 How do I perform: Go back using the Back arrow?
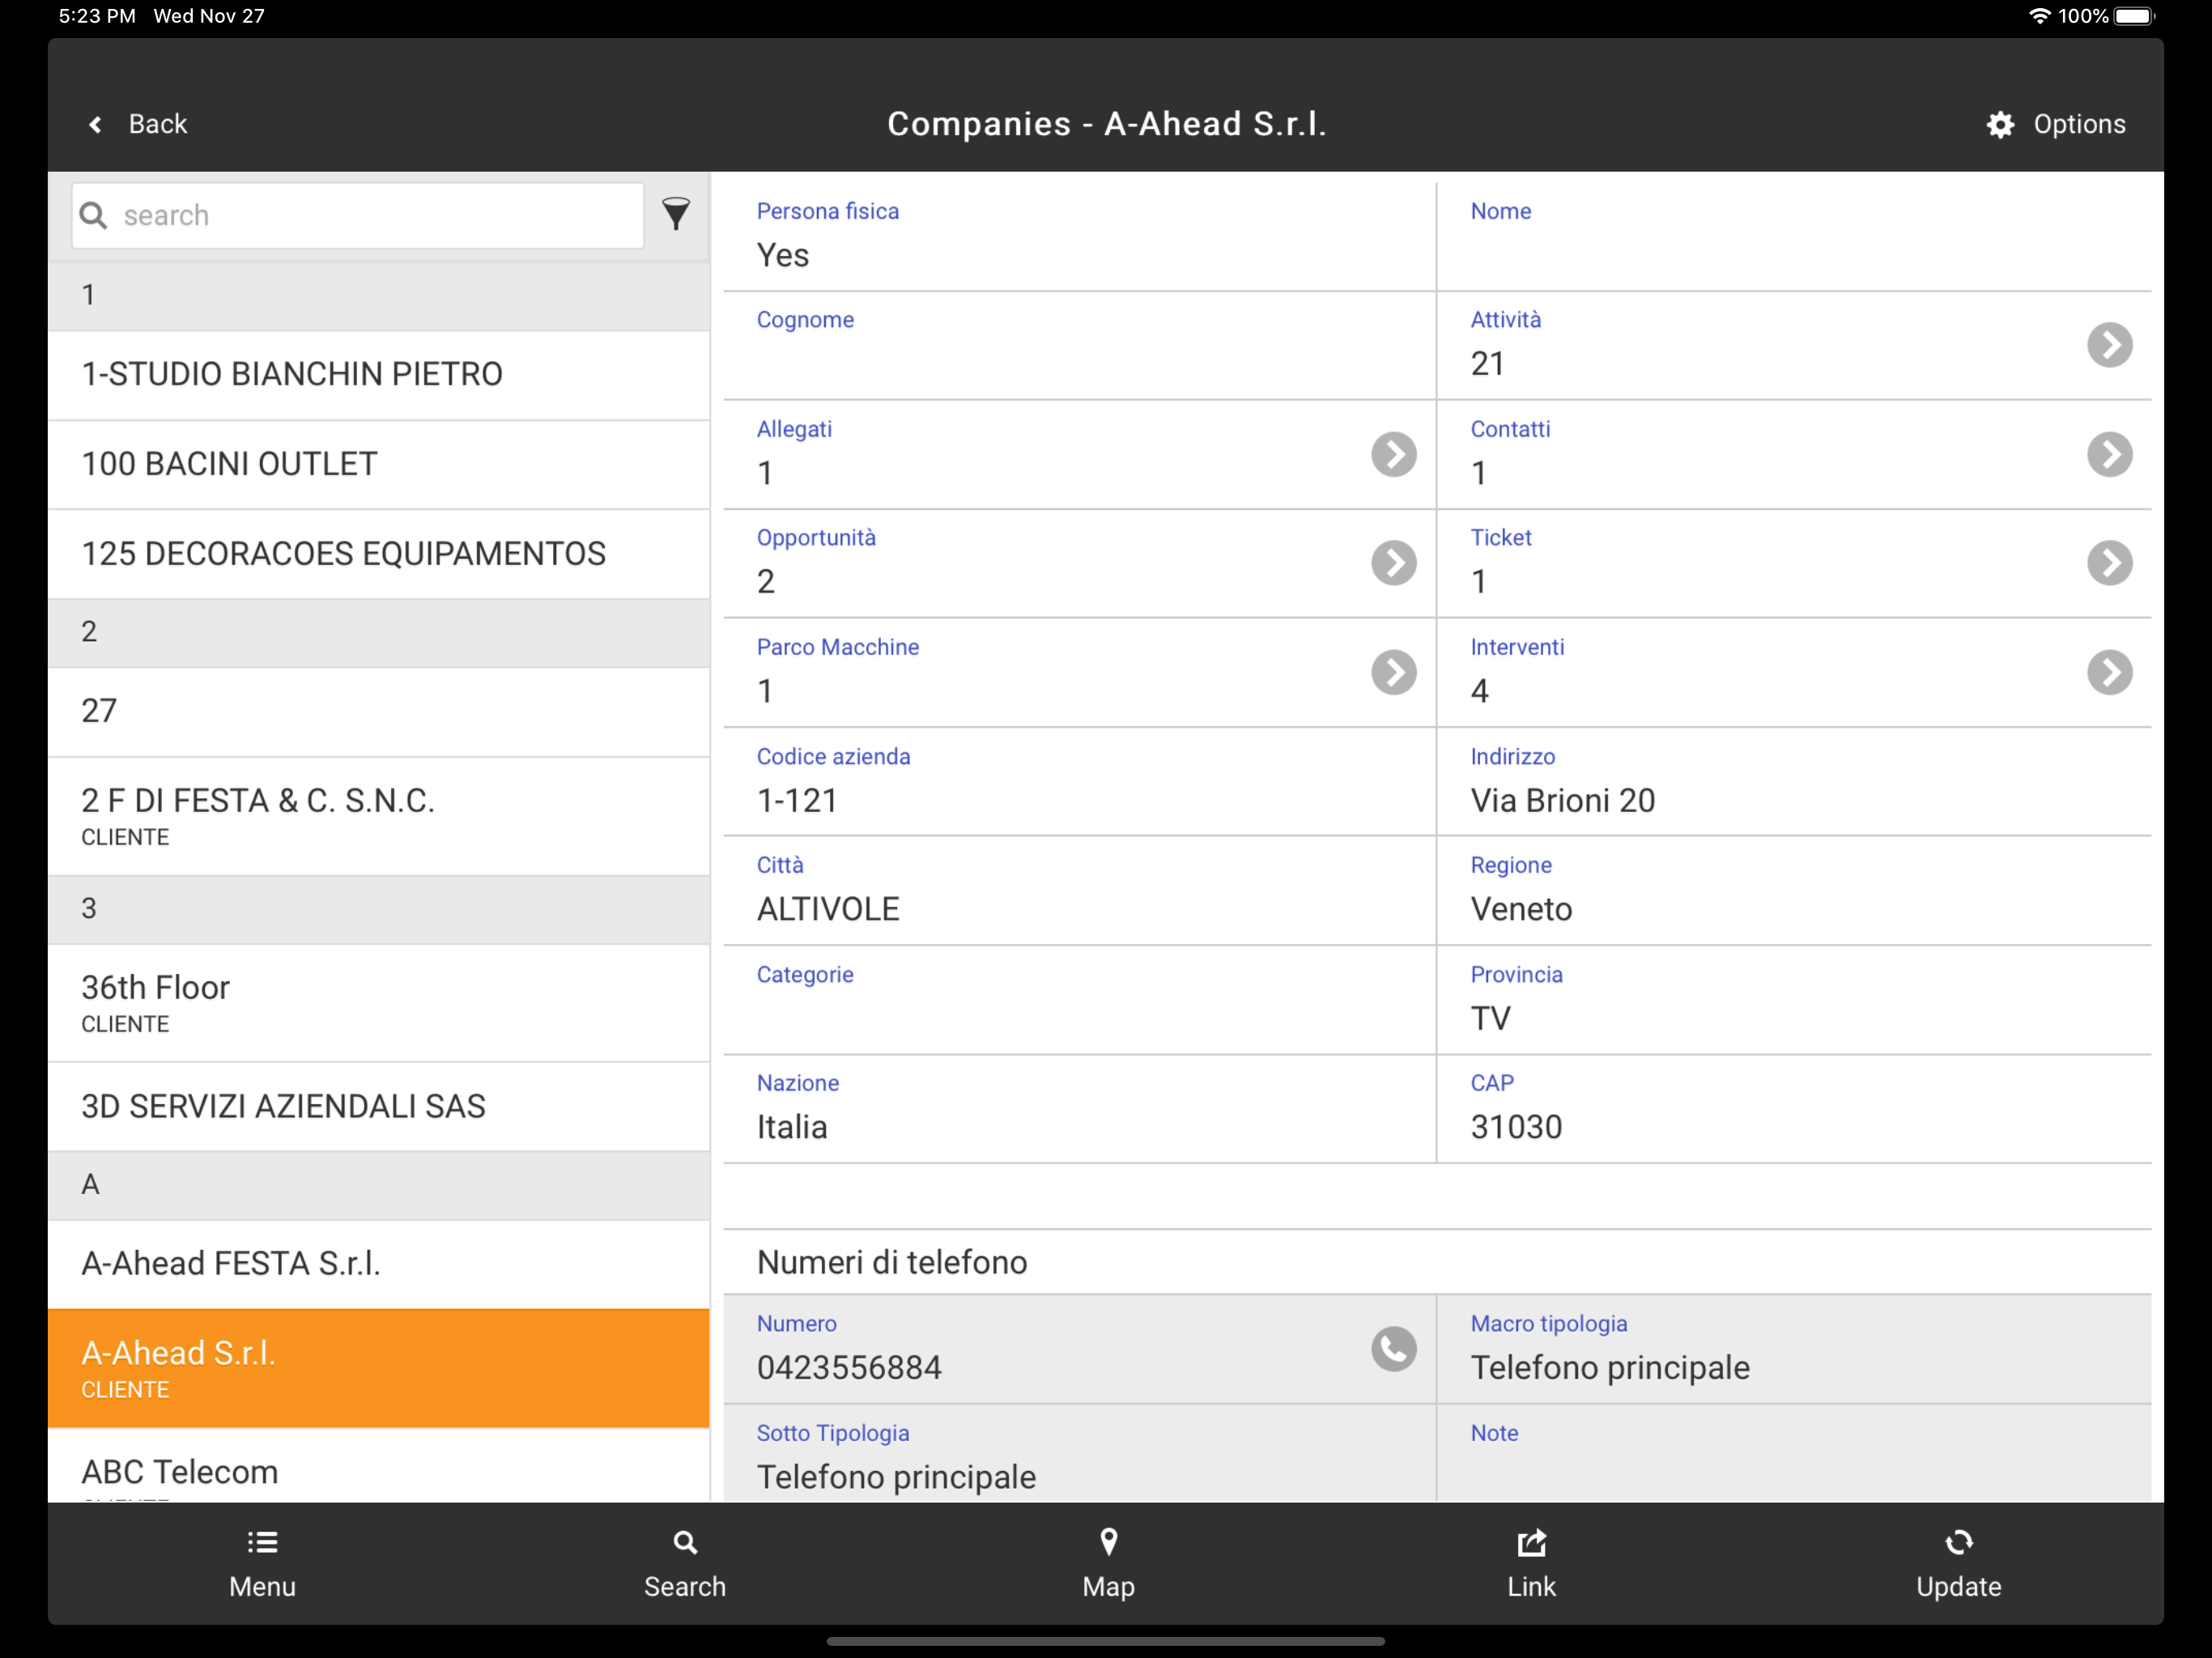[x=95, y=124]
